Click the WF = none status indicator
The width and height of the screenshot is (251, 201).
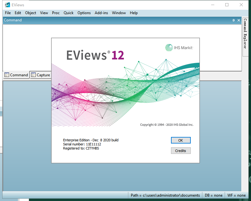236,195
